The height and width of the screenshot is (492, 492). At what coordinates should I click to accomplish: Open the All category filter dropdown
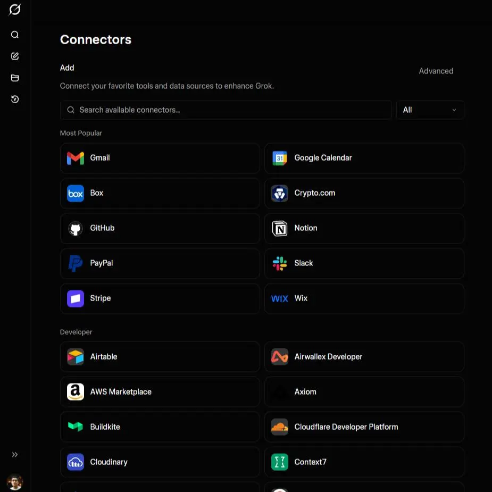pyautogui.click(x=430, y=110)
